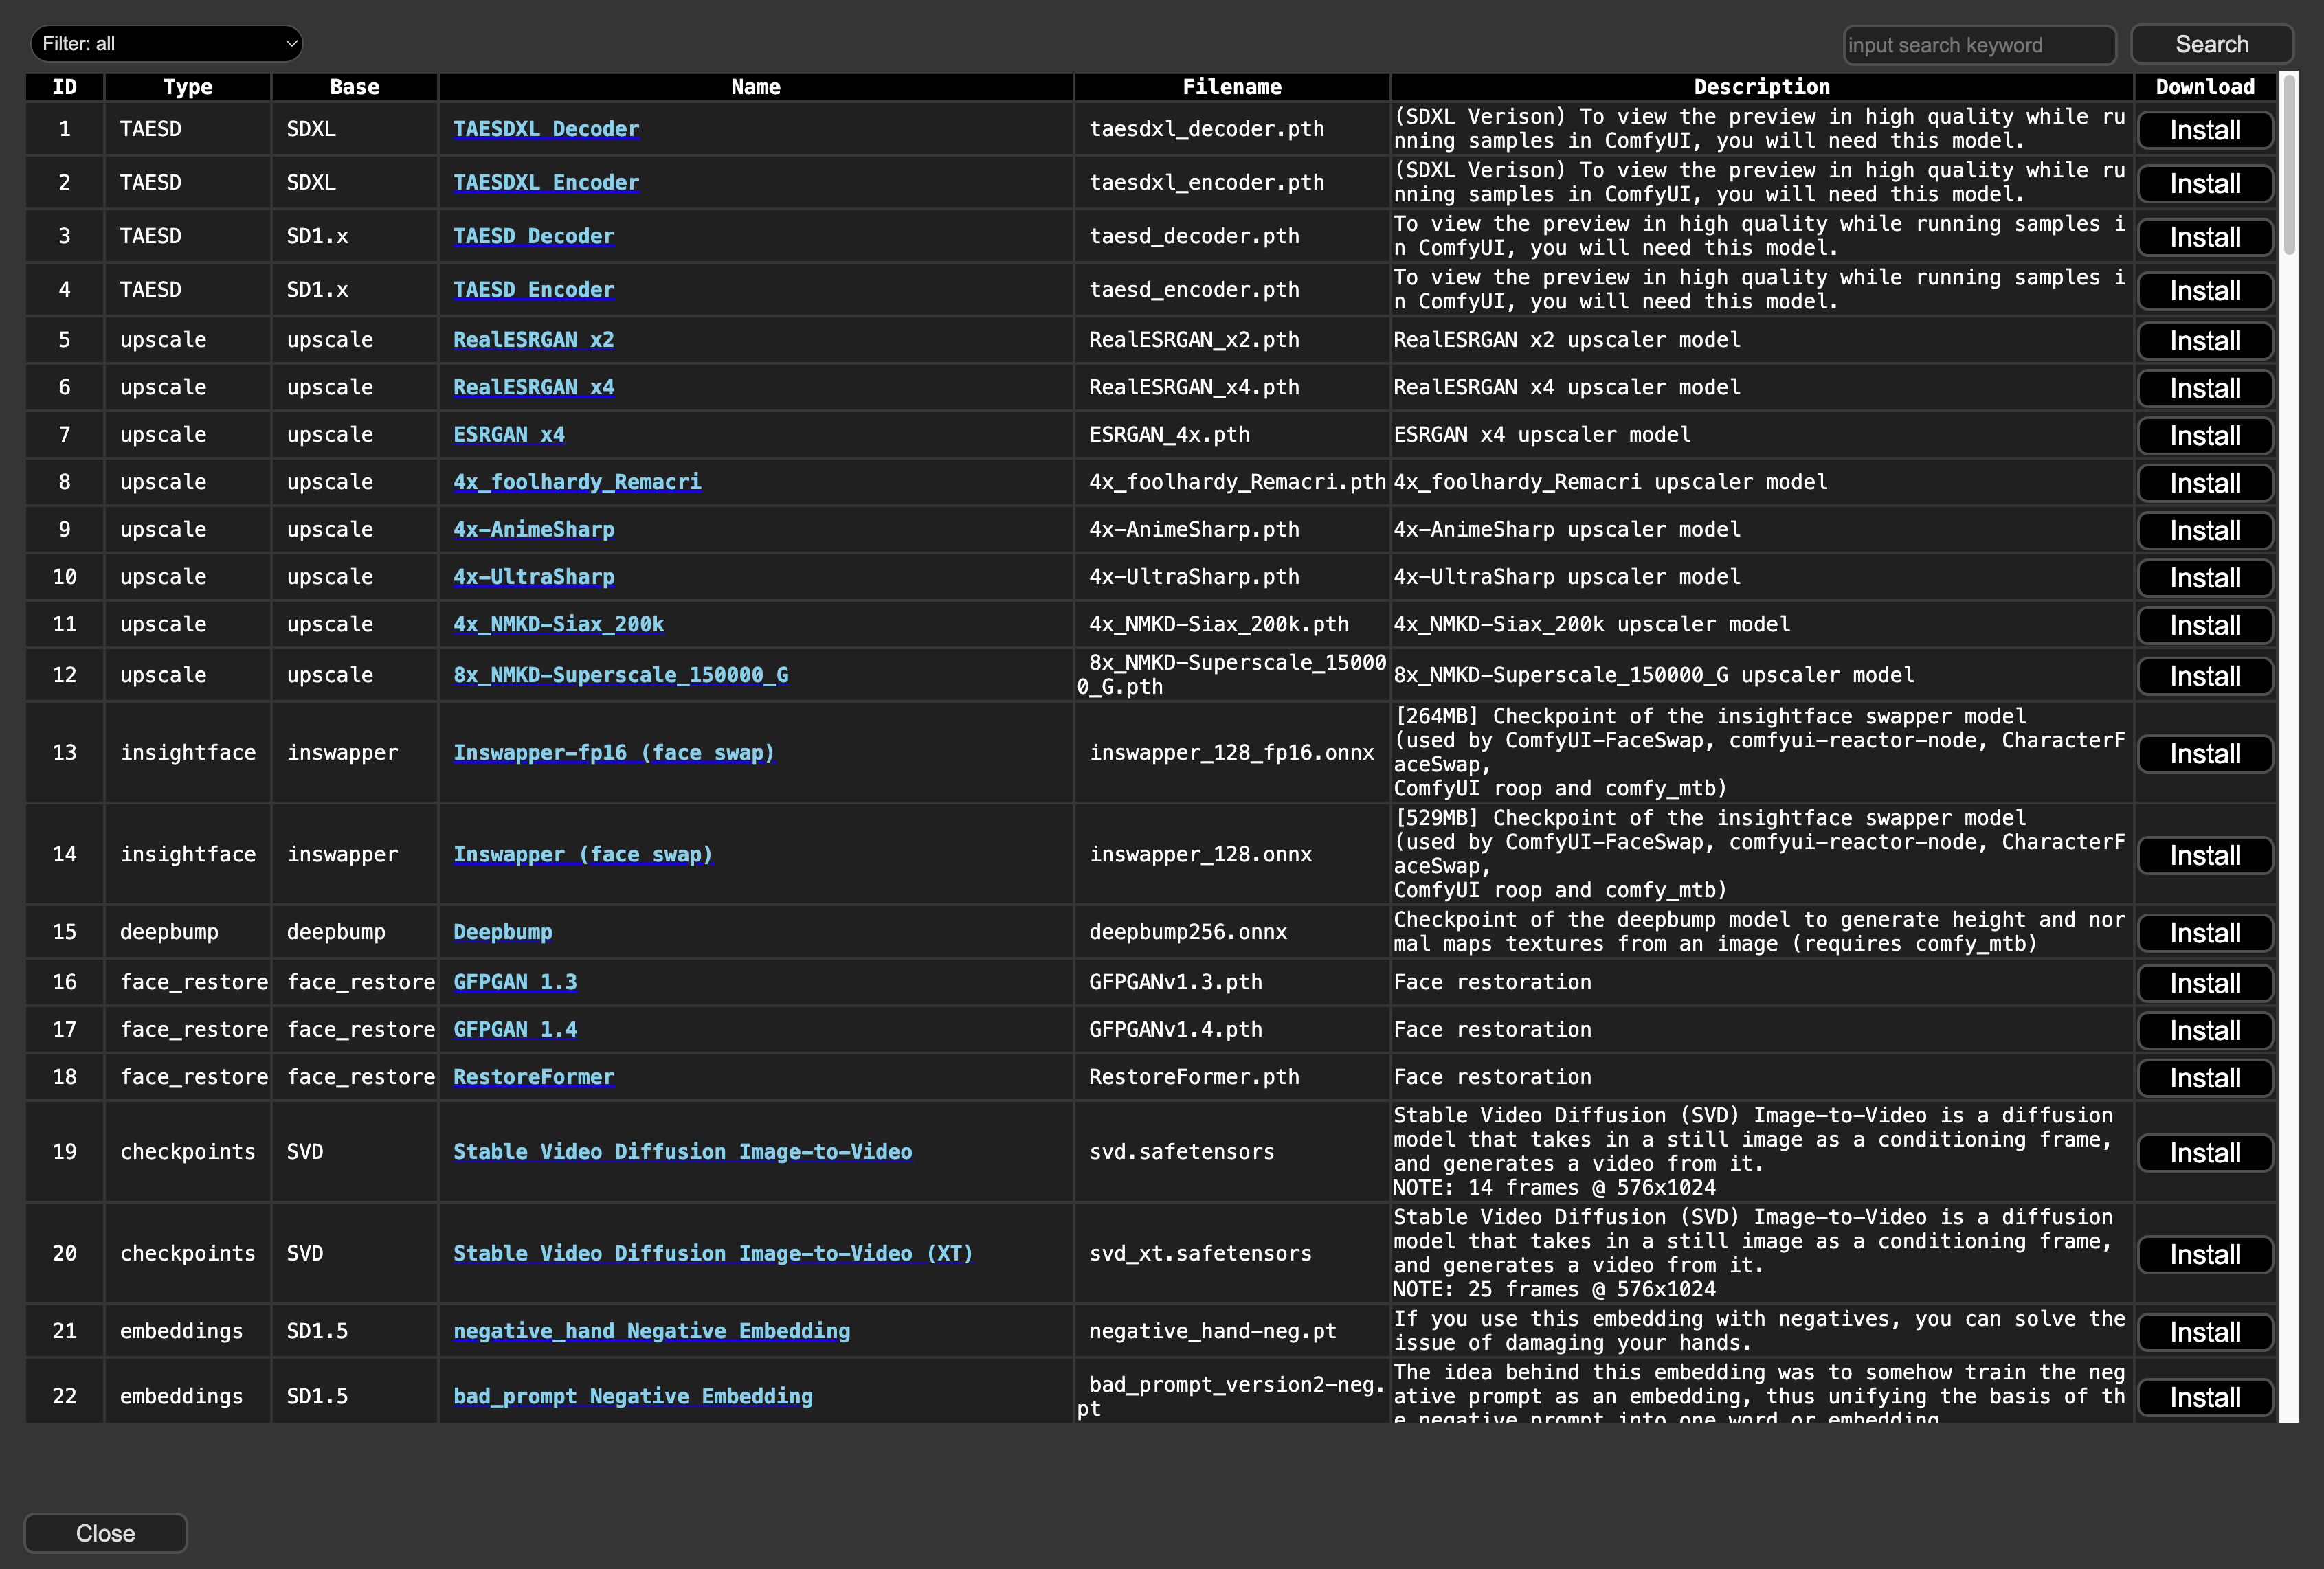Click the search keyword input field
Screen dimensions: 2324x1569
pos(1979,45)
